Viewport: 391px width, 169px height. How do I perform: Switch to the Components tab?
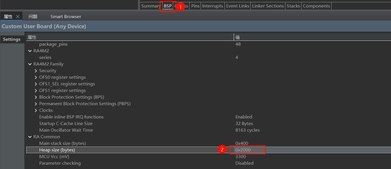317,6
